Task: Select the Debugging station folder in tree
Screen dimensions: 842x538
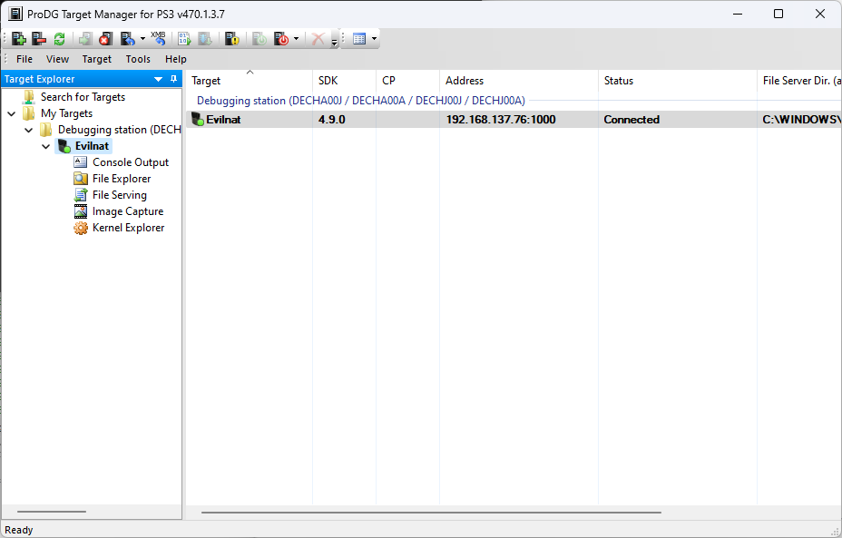Action: pos(119,130)
